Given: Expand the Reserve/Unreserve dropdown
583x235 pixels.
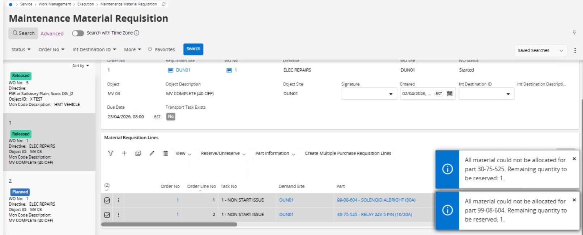Looking at the screenshot, I should coord(223,154).
